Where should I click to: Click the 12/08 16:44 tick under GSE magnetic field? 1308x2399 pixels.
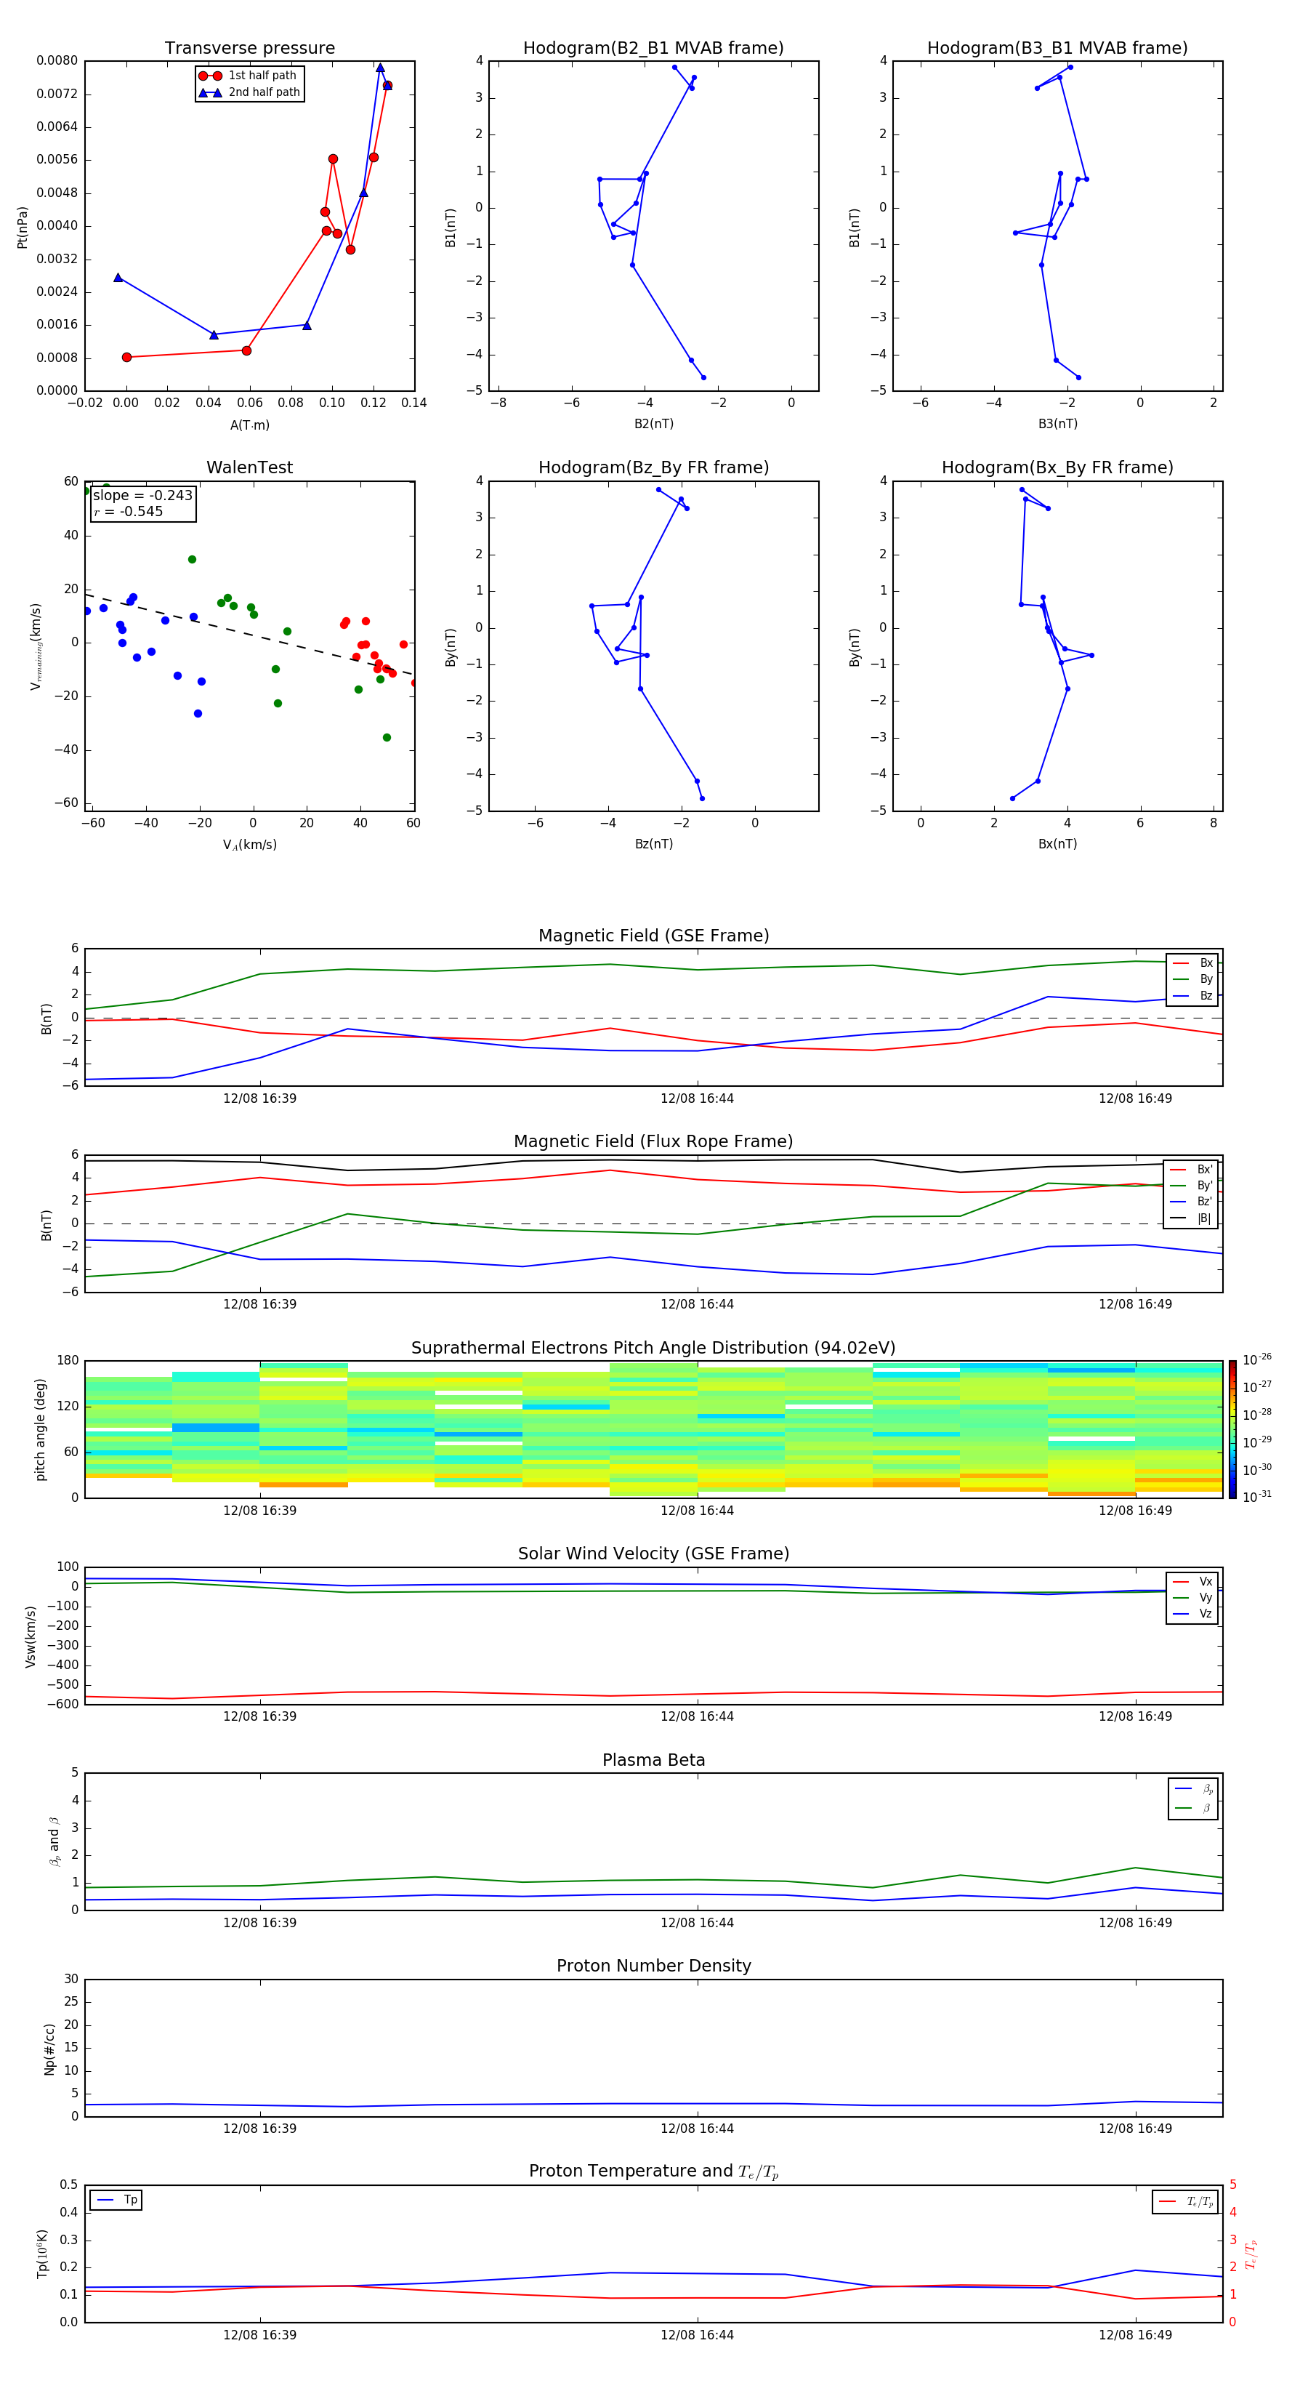click(698, 1099)
